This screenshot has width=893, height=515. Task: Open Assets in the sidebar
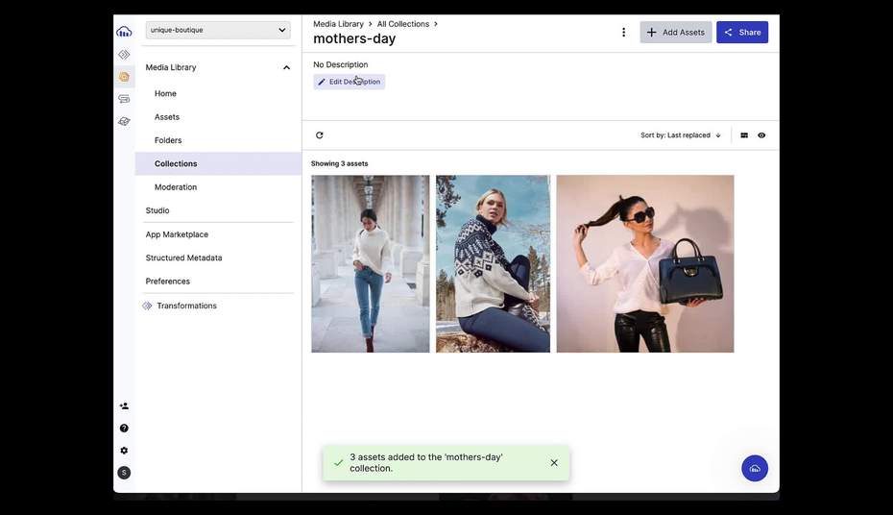167,117
